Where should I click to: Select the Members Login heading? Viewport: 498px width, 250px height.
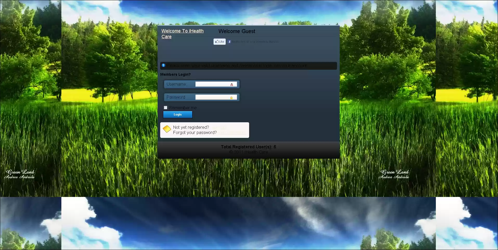pyautogui.click(x=176, y=74)
